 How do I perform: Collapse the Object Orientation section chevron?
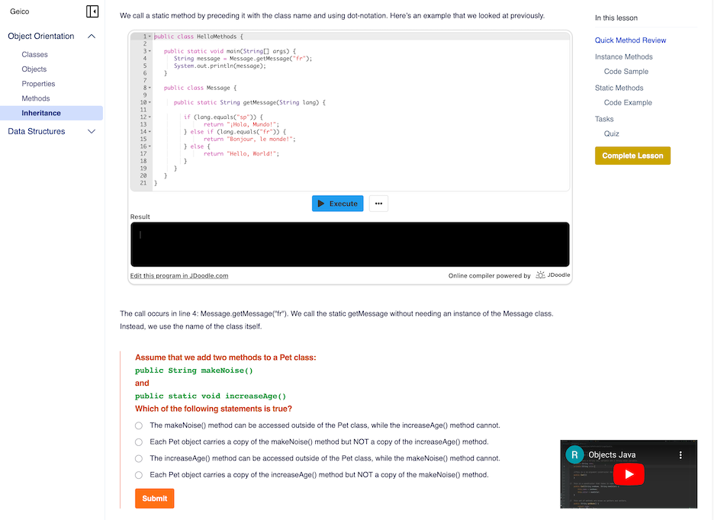92,36
